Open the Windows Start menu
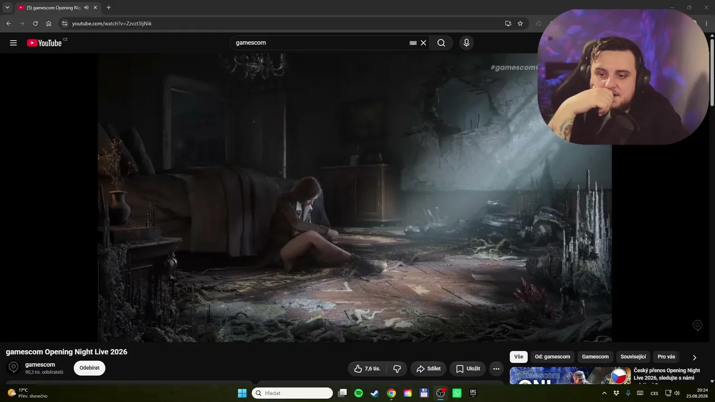This screenshot has height=402, width=715. click(242, 393)
